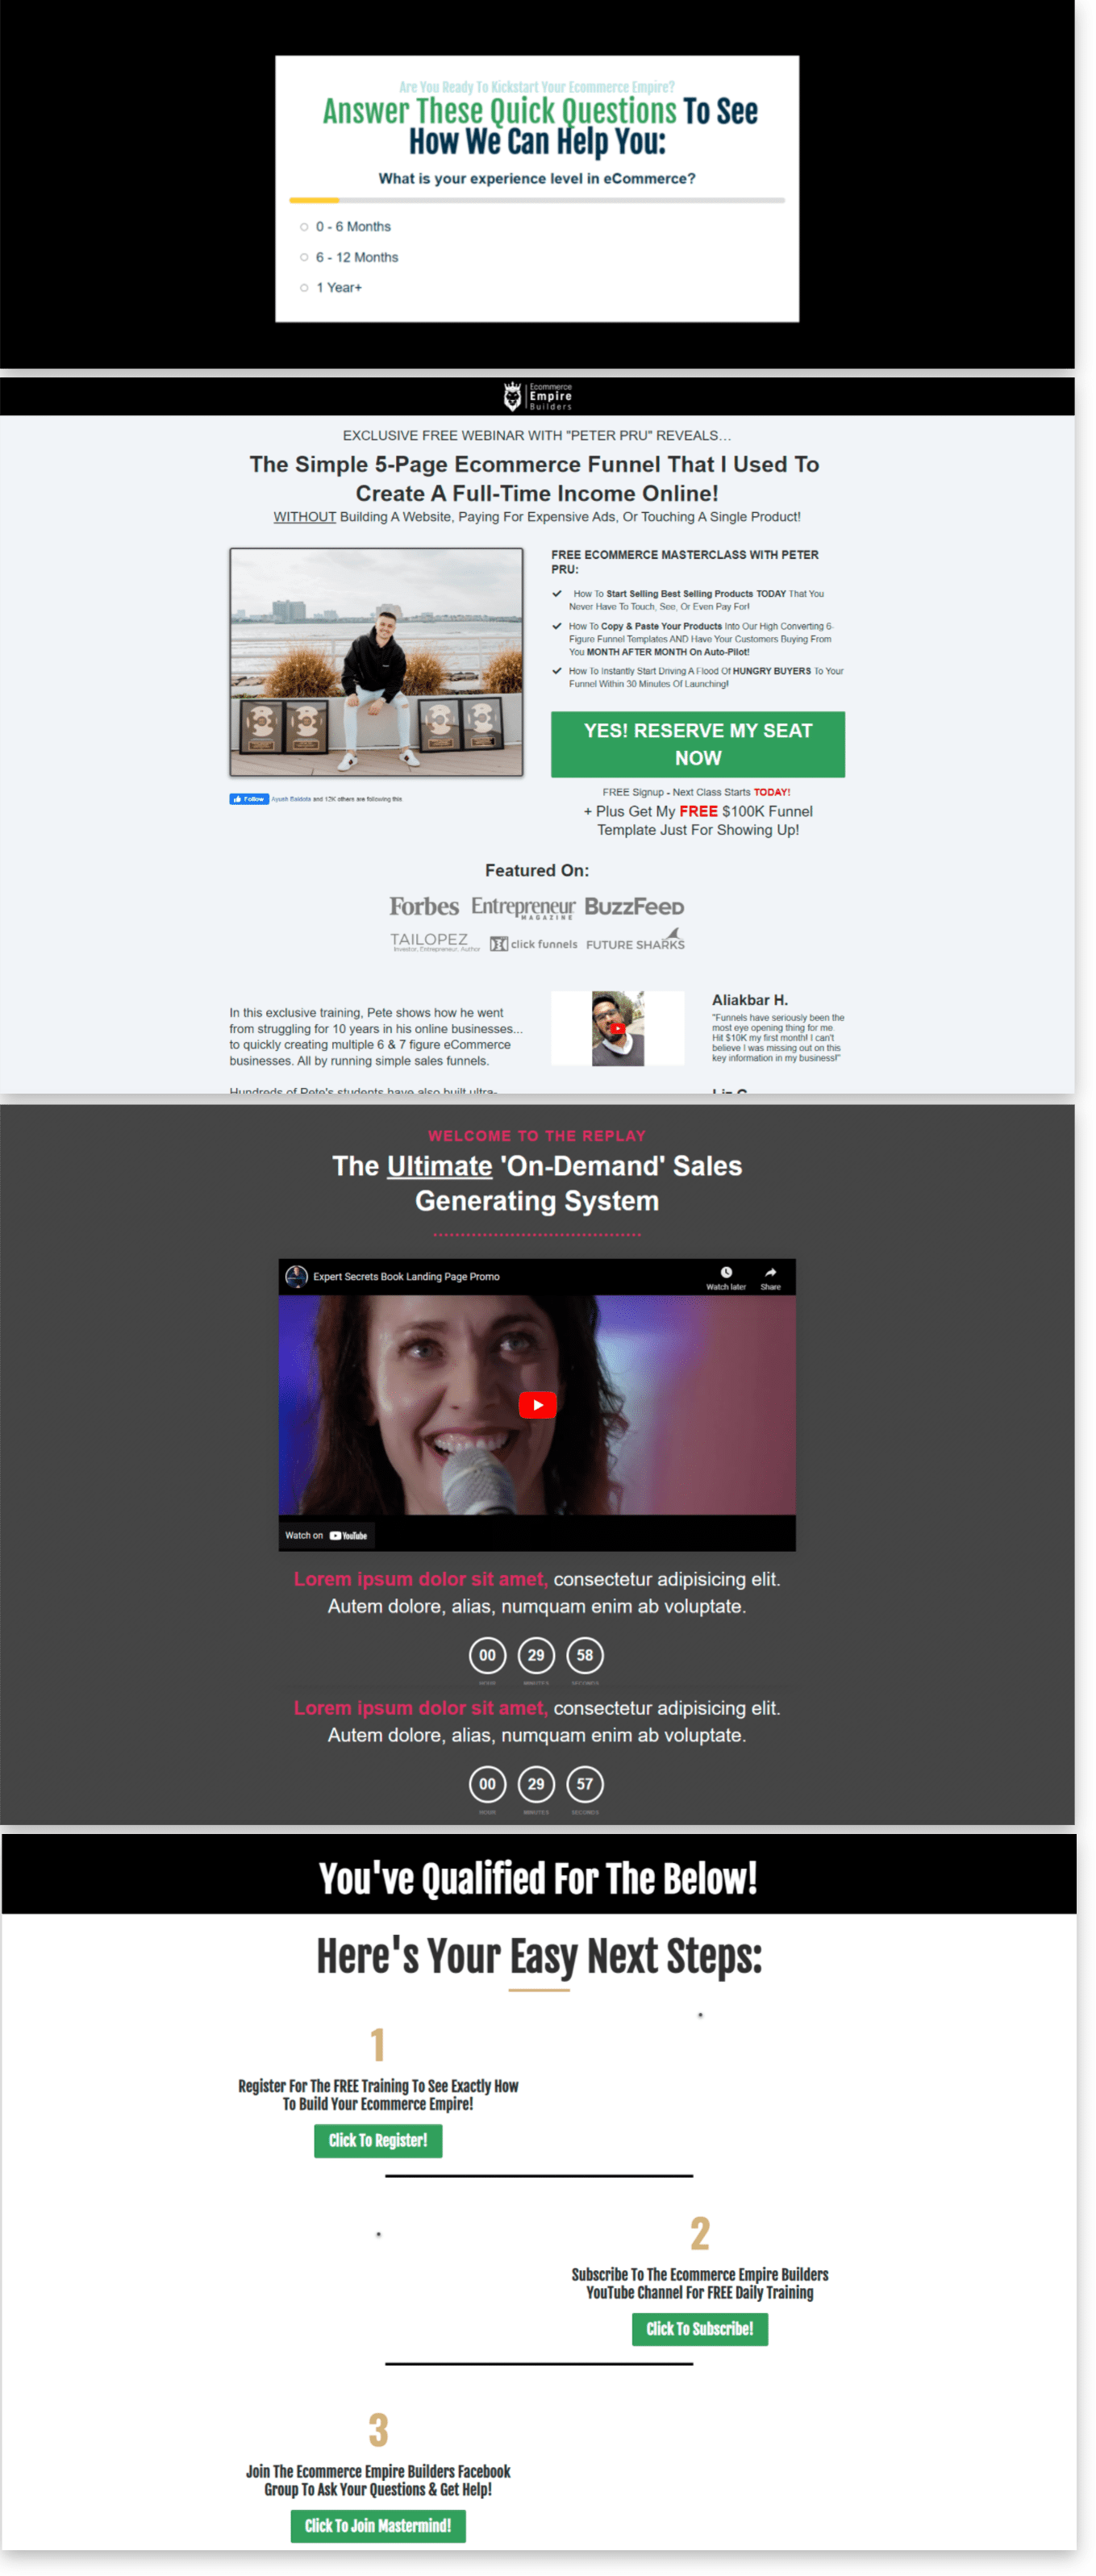Click the Expert Secrets video title link
Image resolution: width=1096 pixels, height=2576 pixels.
[x=406, y=1277]
